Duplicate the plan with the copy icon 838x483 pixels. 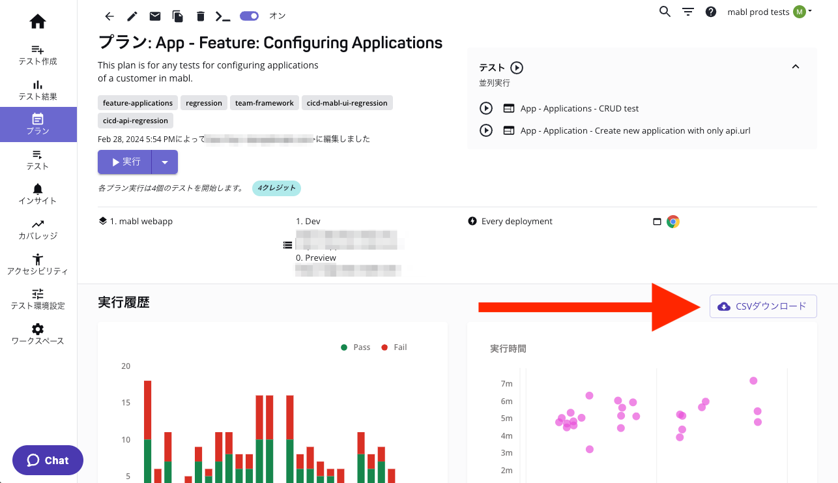[x=177, y=16]
